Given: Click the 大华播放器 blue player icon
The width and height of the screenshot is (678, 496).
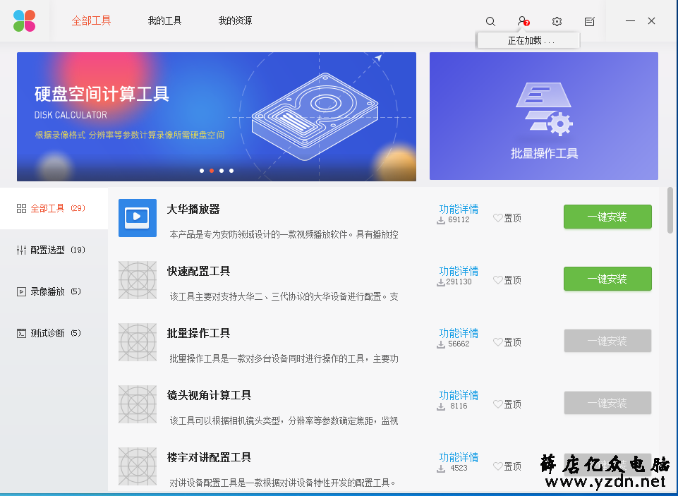Looking at the screenshot, I should [138, 218].
